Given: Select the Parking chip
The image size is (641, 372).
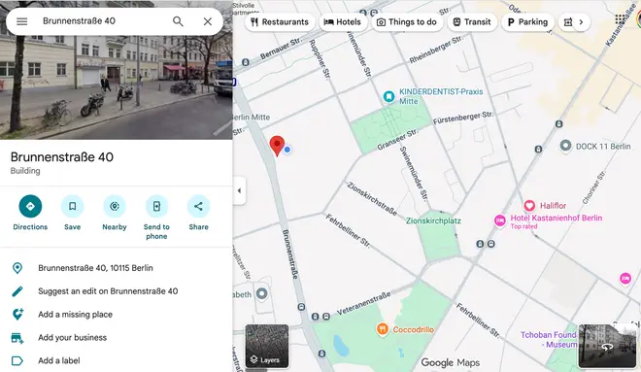Looking at the screenshot, I should [x=527, y=22].
